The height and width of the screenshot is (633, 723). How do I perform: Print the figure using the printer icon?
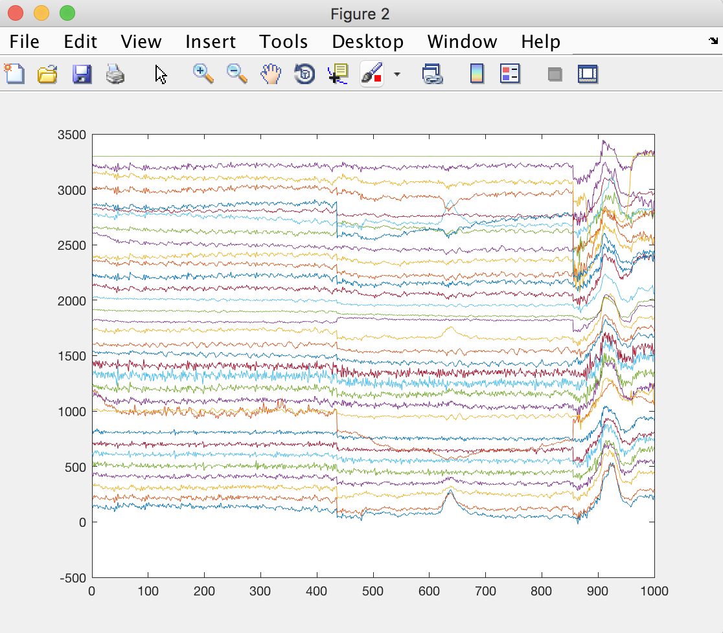coord(115,74)
